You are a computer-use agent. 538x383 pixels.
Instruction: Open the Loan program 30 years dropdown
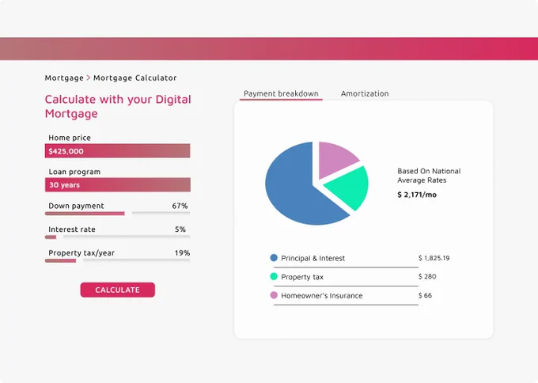coord(117,184)
